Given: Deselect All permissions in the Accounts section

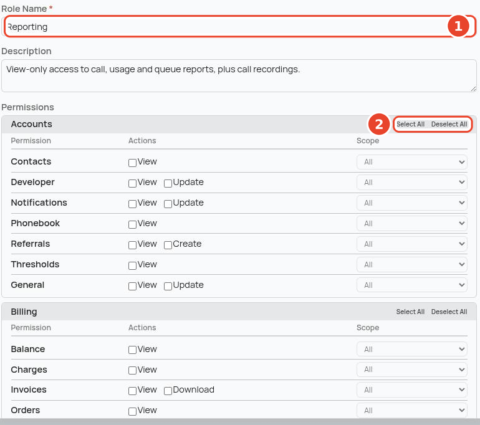Looking at the screenshot, I should [449, 124].
